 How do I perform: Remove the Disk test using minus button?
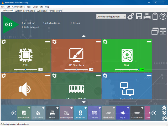pyautogui.click(x=149, y=42)
